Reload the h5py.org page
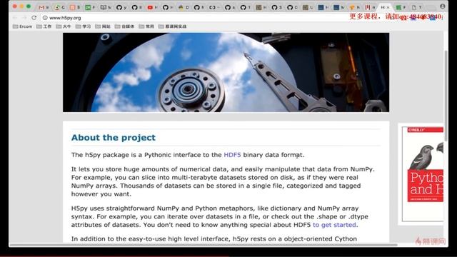This screenshot has width=457, height=257. [34, 17]
